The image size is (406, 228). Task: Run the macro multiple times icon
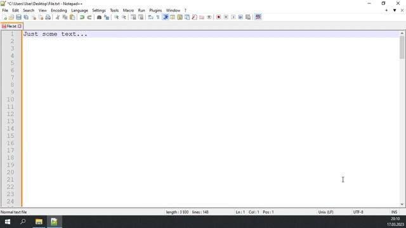[240, 17]
